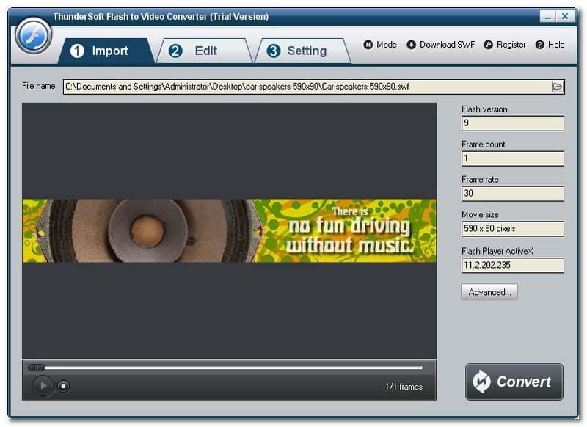The height and width of the screenshot is (427, 587).
Task: Open the Mode menu
Action: (380, 45)
